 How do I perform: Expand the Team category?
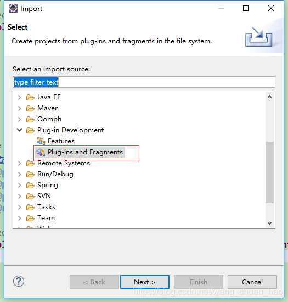pos(19,218)
